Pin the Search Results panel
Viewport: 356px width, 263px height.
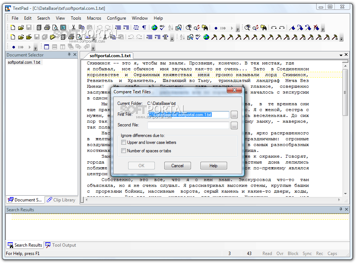pos(341,209)
